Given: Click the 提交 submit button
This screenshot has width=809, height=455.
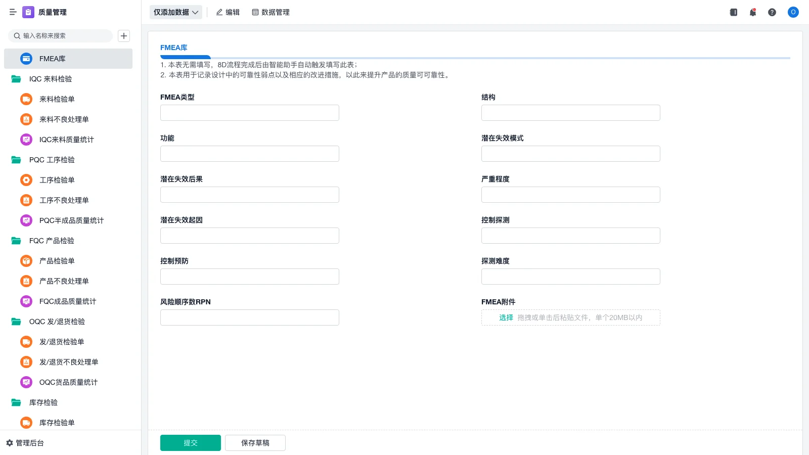Looking at the screenshot, I should (191, 442).
